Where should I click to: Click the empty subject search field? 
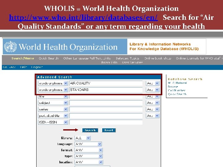pyautogui.click(x=106, y=103)
